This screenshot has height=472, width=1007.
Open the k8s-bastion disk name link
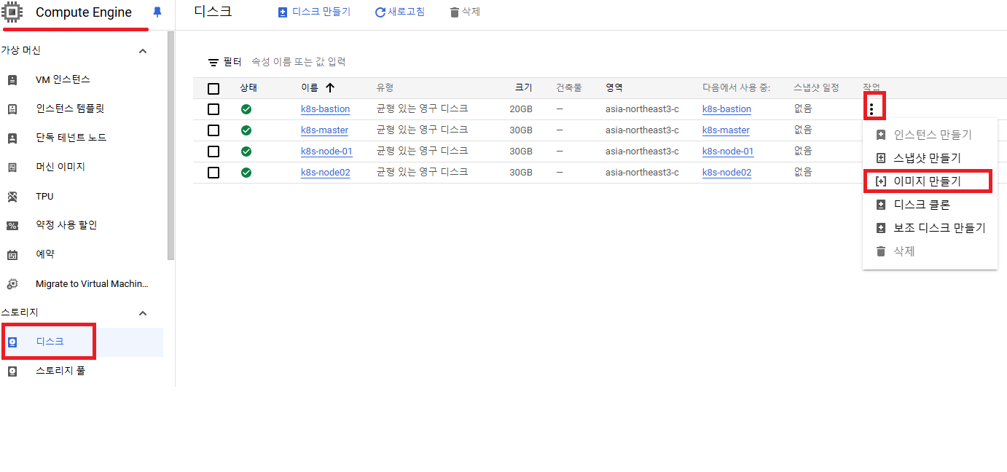(325, 109)
